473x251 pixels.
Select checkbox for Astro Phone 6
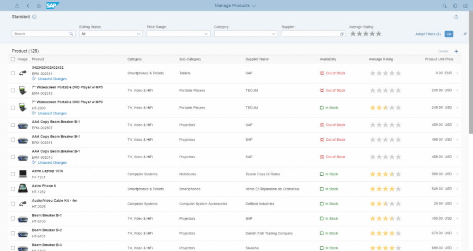(x=12, y=189)
